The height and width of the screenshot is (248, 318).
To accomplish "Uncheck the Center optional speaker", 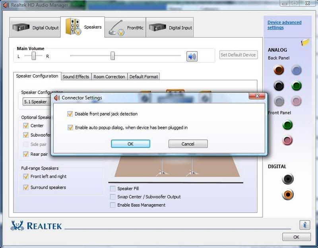I will pyautogui.click(x=26, y=126).
